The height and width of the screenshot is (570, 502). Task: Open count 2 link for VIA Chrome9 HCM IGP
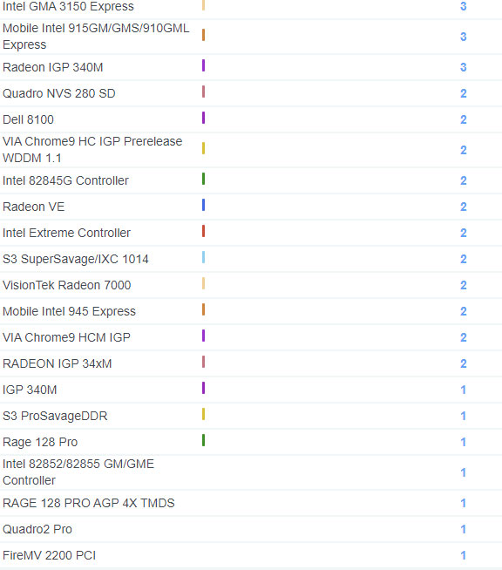463,337
